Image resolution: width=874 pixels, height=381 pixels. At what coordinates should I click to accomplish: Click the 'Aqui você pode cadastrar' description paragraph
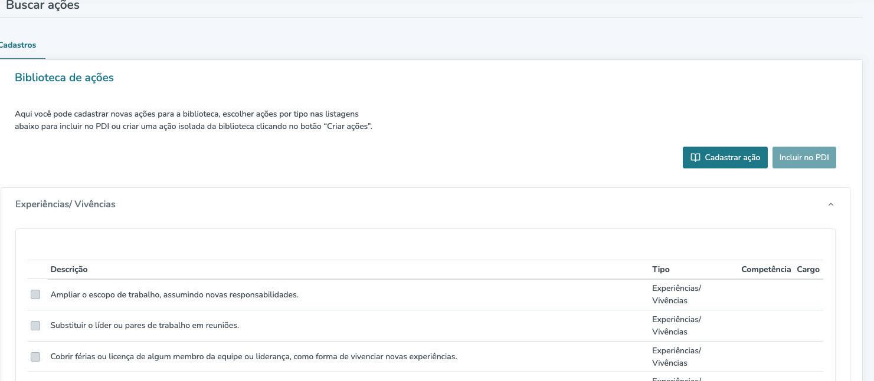194,120
